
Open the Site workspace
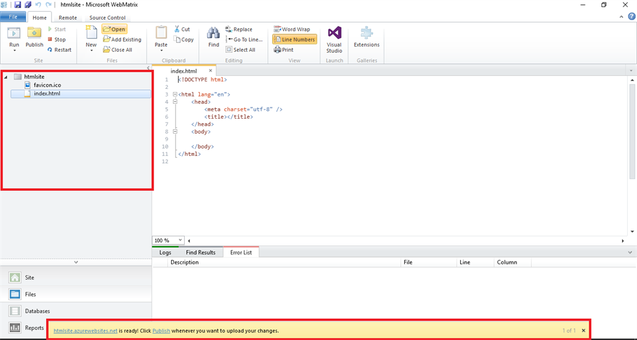tap(76, 277)
